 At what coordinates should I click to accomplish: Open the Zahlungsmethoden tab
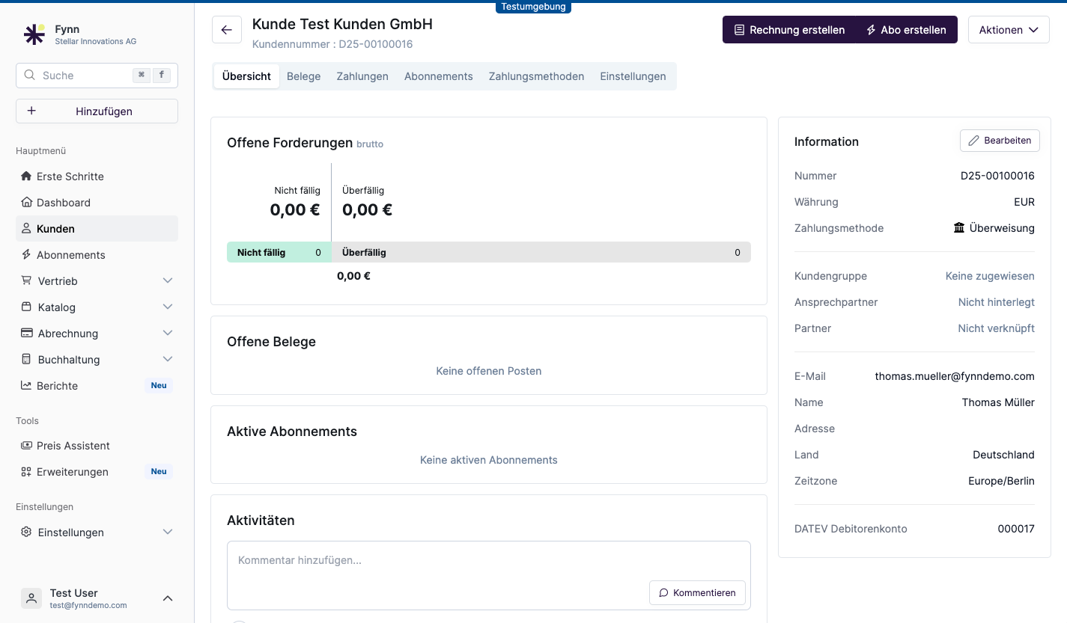point(536,76)
